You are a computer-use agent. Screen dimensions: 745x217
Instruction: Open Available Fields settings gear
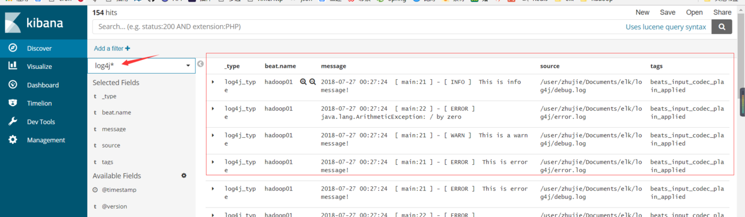[x=184, y=176]
